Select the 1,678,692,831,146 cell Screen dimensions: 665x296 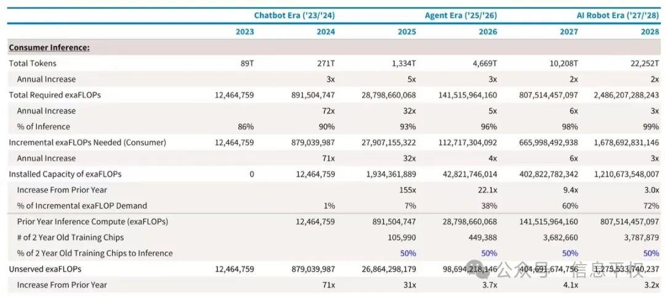627,142
